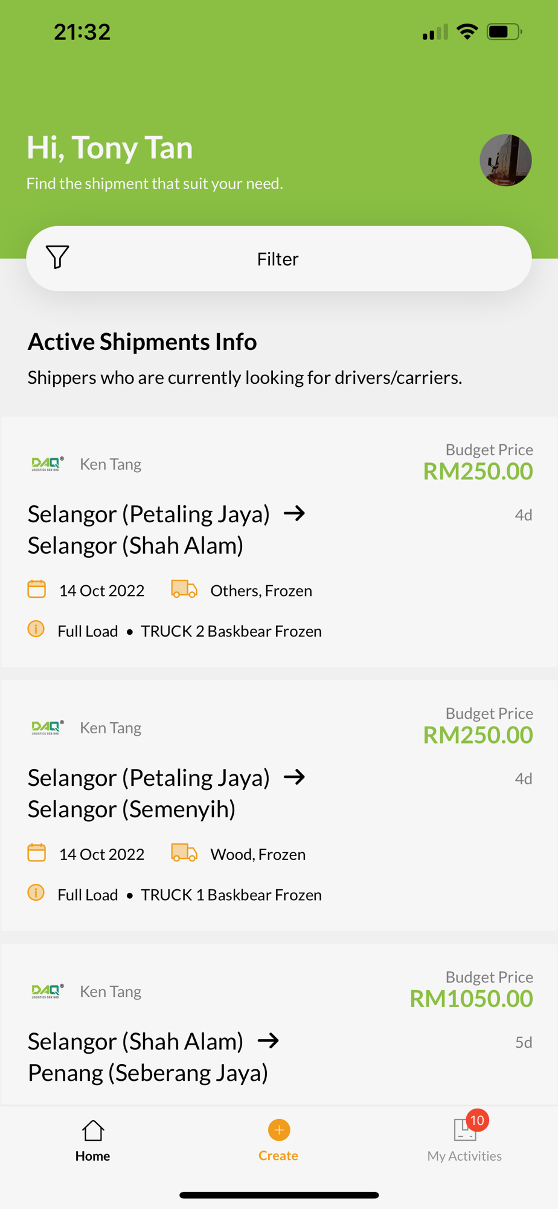
Task: Tap truck icon beside Others, Frozen
Action: (184, 589)
